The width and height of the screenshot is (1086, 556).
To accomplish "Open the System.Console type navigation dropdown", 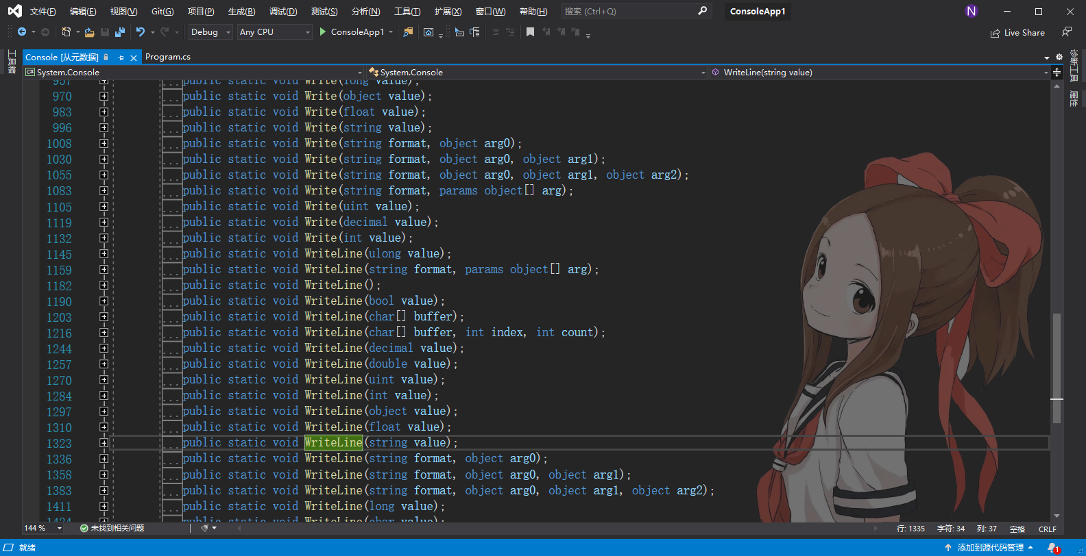I will (537, 72).
